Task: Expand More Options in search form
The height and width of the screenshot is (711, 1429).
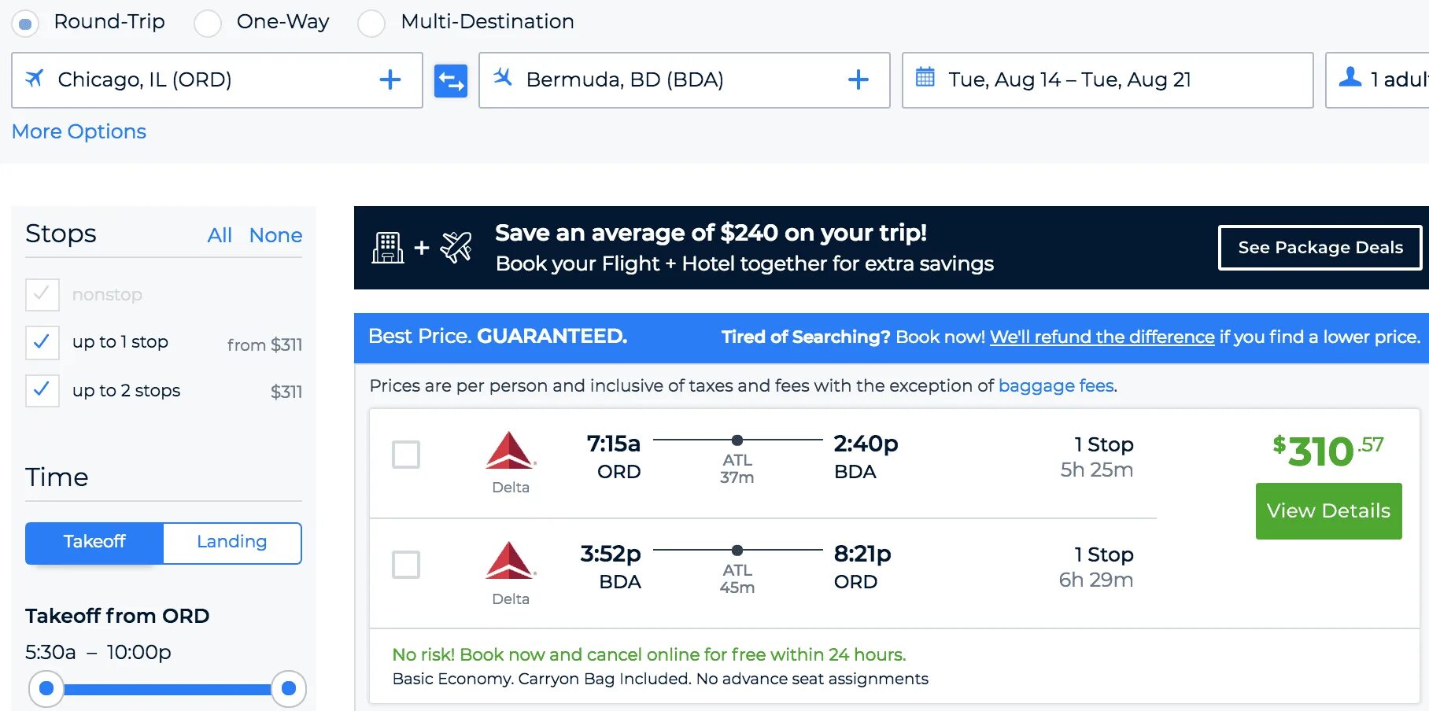Action: point(79,131)
